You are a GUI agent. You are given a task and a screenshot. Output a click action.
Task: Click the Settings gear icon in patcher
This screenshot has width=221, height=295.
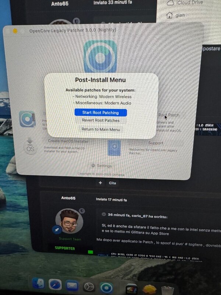point(93,165)
